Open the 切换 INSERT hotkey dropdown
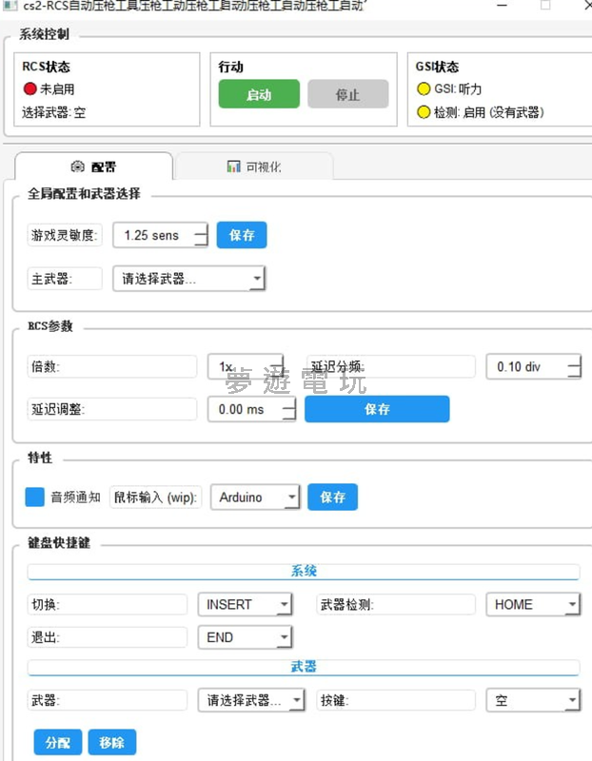Image resolution: width=592 pixels, height=761 pixels. point(245,604)
